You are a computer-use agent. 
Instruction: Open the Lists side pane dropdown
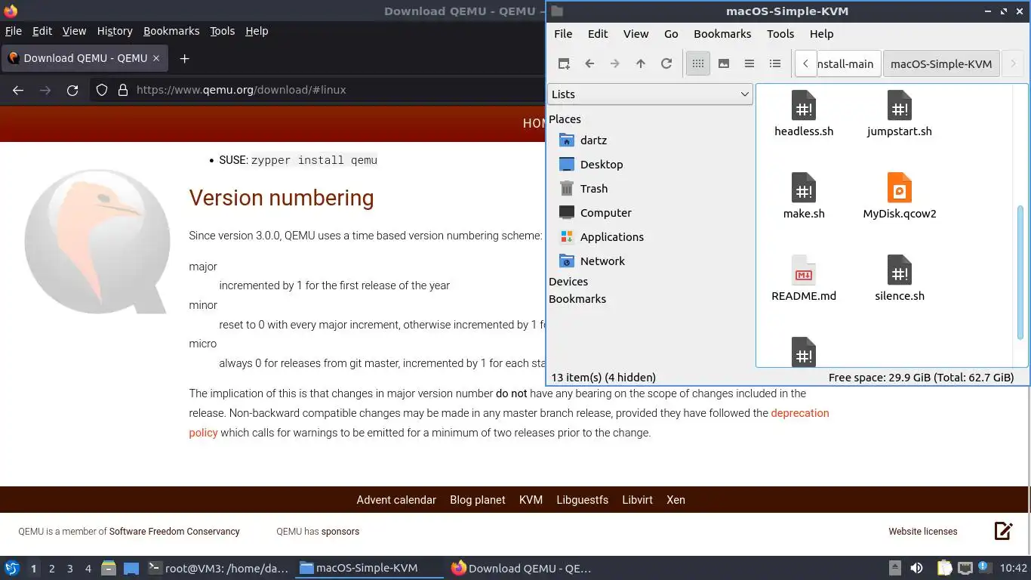[650, 94]
